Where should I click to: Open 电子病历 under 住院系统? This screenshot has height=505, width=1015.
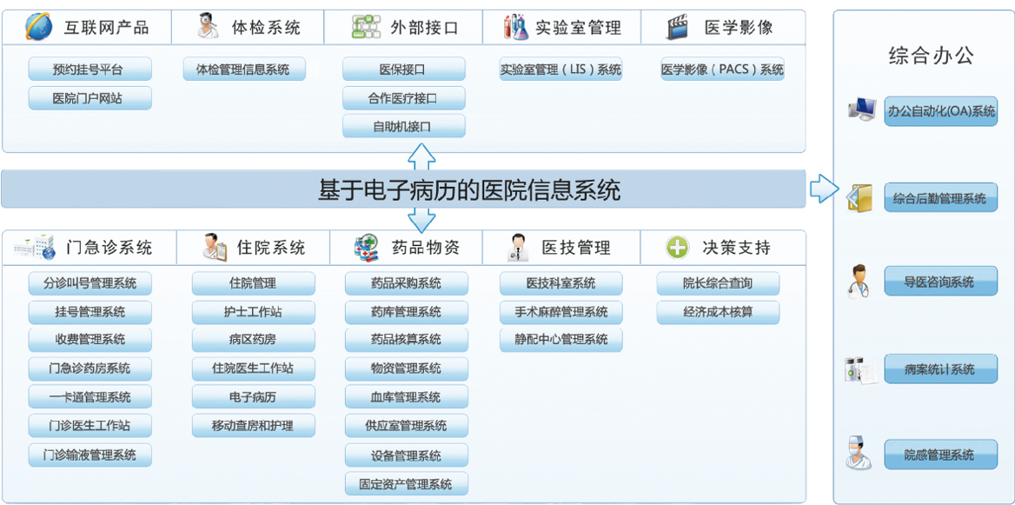pos(253,397)
